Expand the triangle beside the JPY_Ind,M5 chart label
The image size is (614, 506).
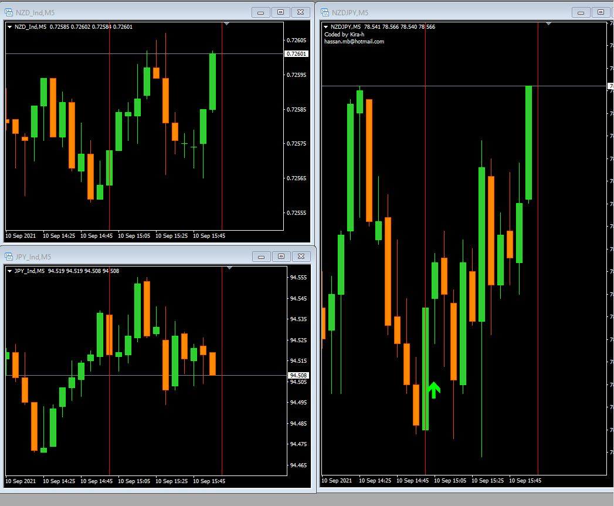pos(10,271)
